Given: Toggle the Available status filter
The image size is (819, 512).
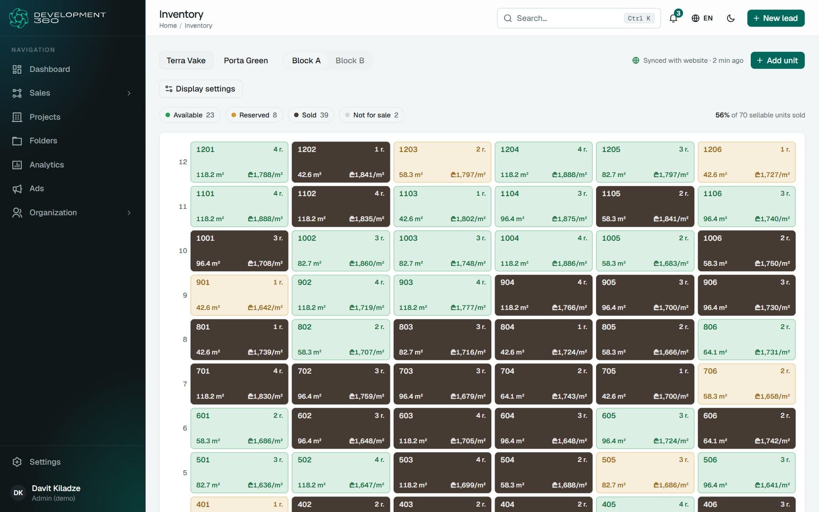Looking at the screenshot, I should tap(190, 115).
